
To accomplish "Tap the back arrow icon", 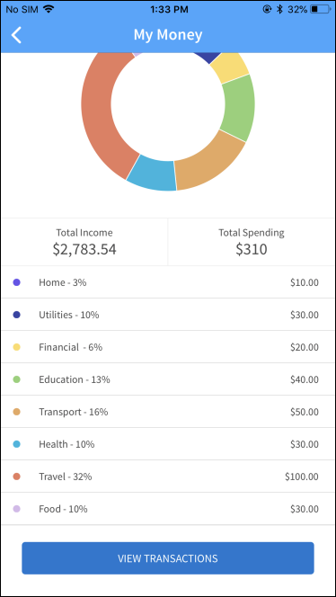I will pyautogui.click(x=16, y=35).
